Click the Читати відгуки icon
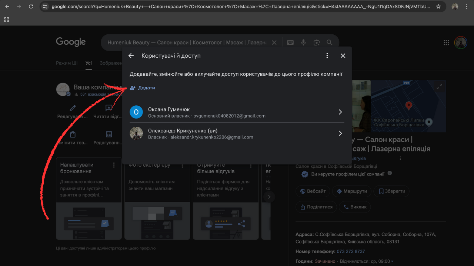 pyautogui.click(x=109, y=108)
